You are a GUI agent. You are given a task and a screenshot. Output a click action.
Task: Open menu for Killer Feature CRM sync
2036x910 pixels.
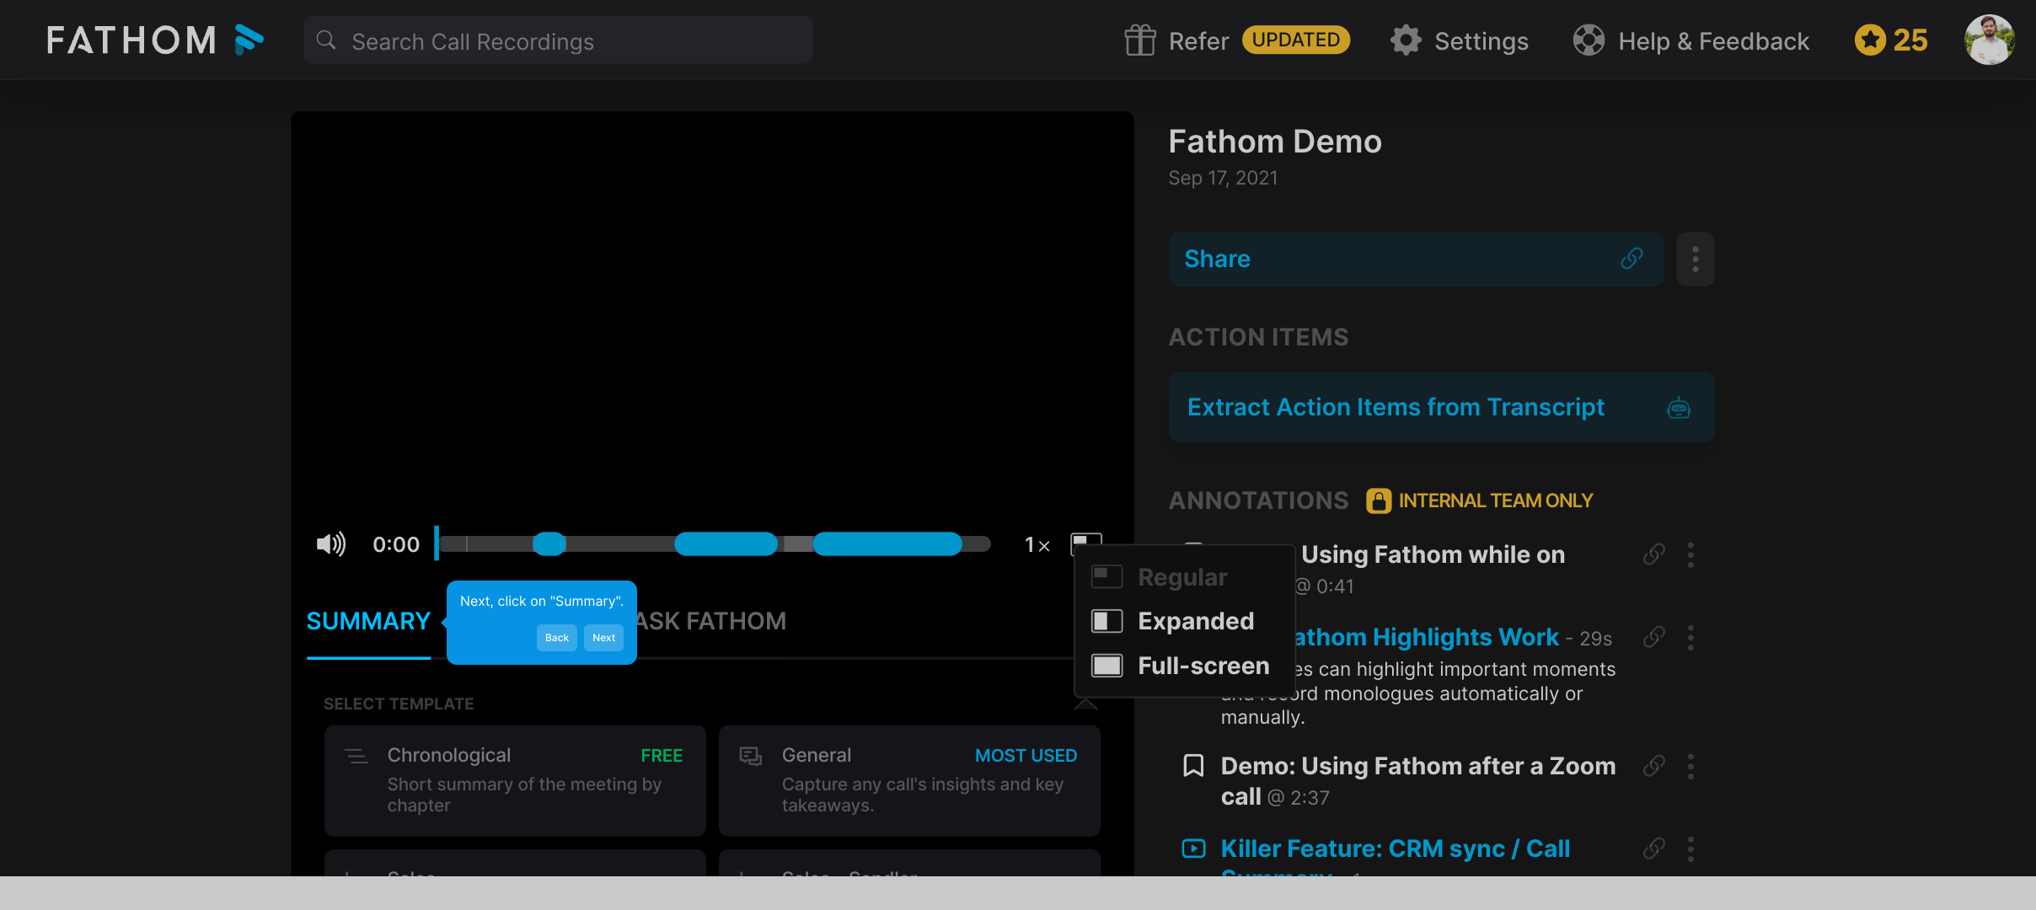click(x=1690, y=848)
